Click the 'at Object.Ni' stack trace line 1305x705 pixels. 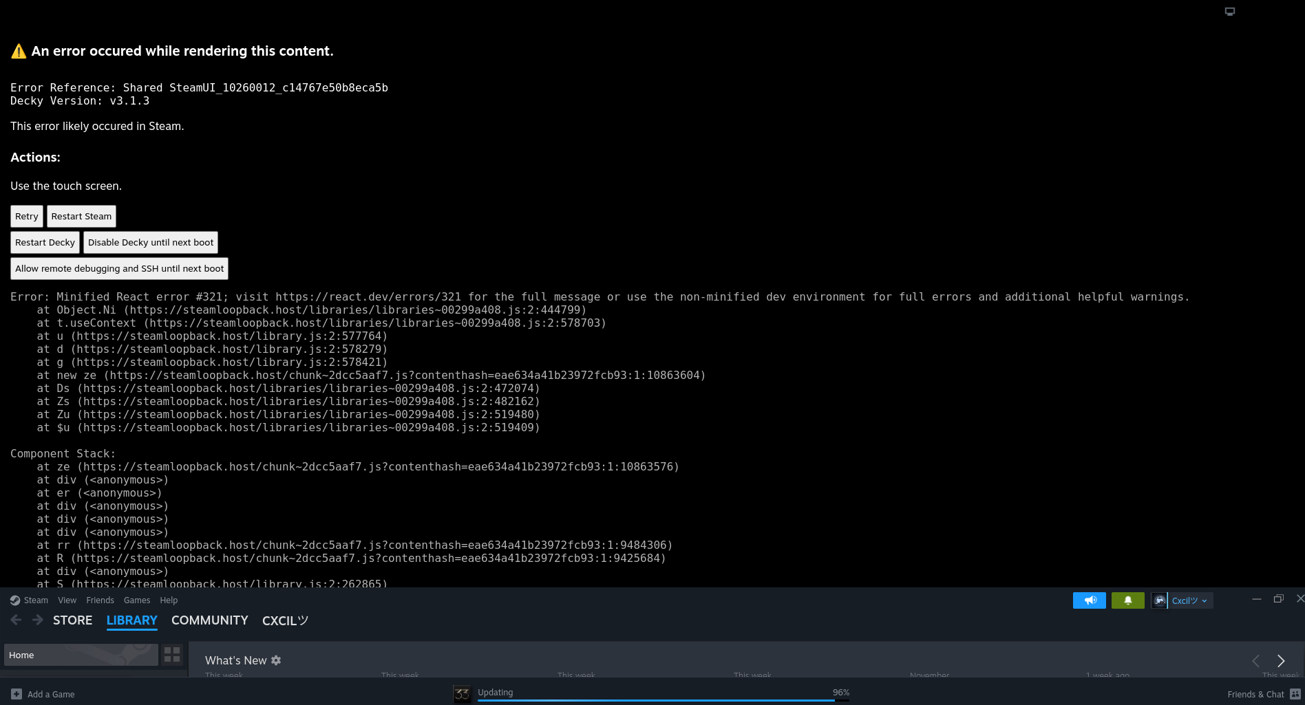(312, 310)
